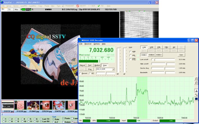
Task: Tick the Delete checkbox in EasyPal
Action: click(63, 122)
